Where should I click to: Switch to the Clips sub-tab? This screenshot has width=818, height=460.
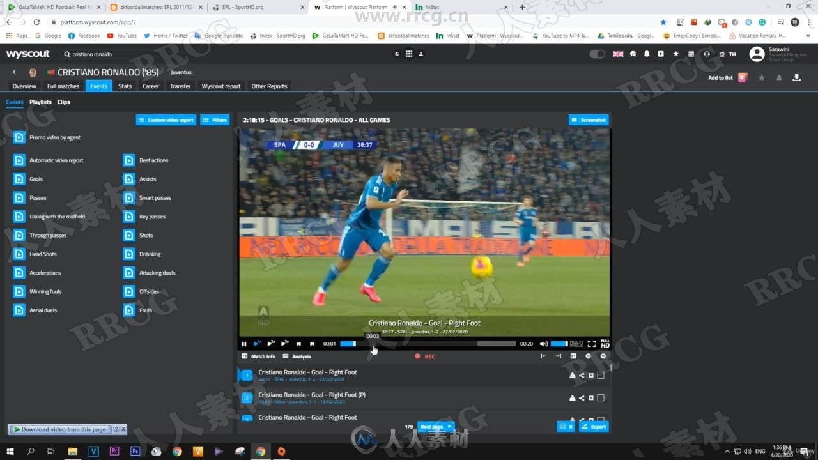(x=63, y=102)
